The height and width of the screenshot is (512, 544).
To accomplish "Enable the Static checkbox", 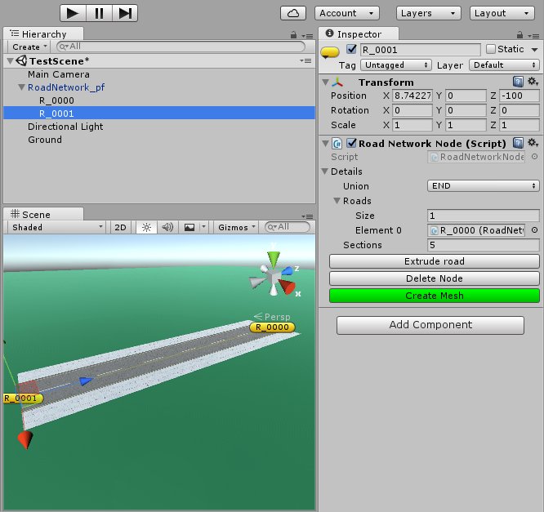I will [x=491, y=49].
